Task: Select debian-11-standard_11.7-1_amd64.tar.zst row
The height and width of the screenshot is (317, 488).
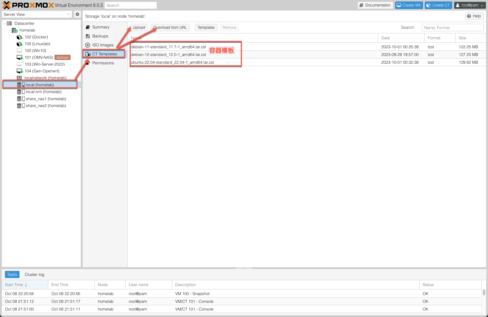Action: pyautogui.click(x=307, y=47)
